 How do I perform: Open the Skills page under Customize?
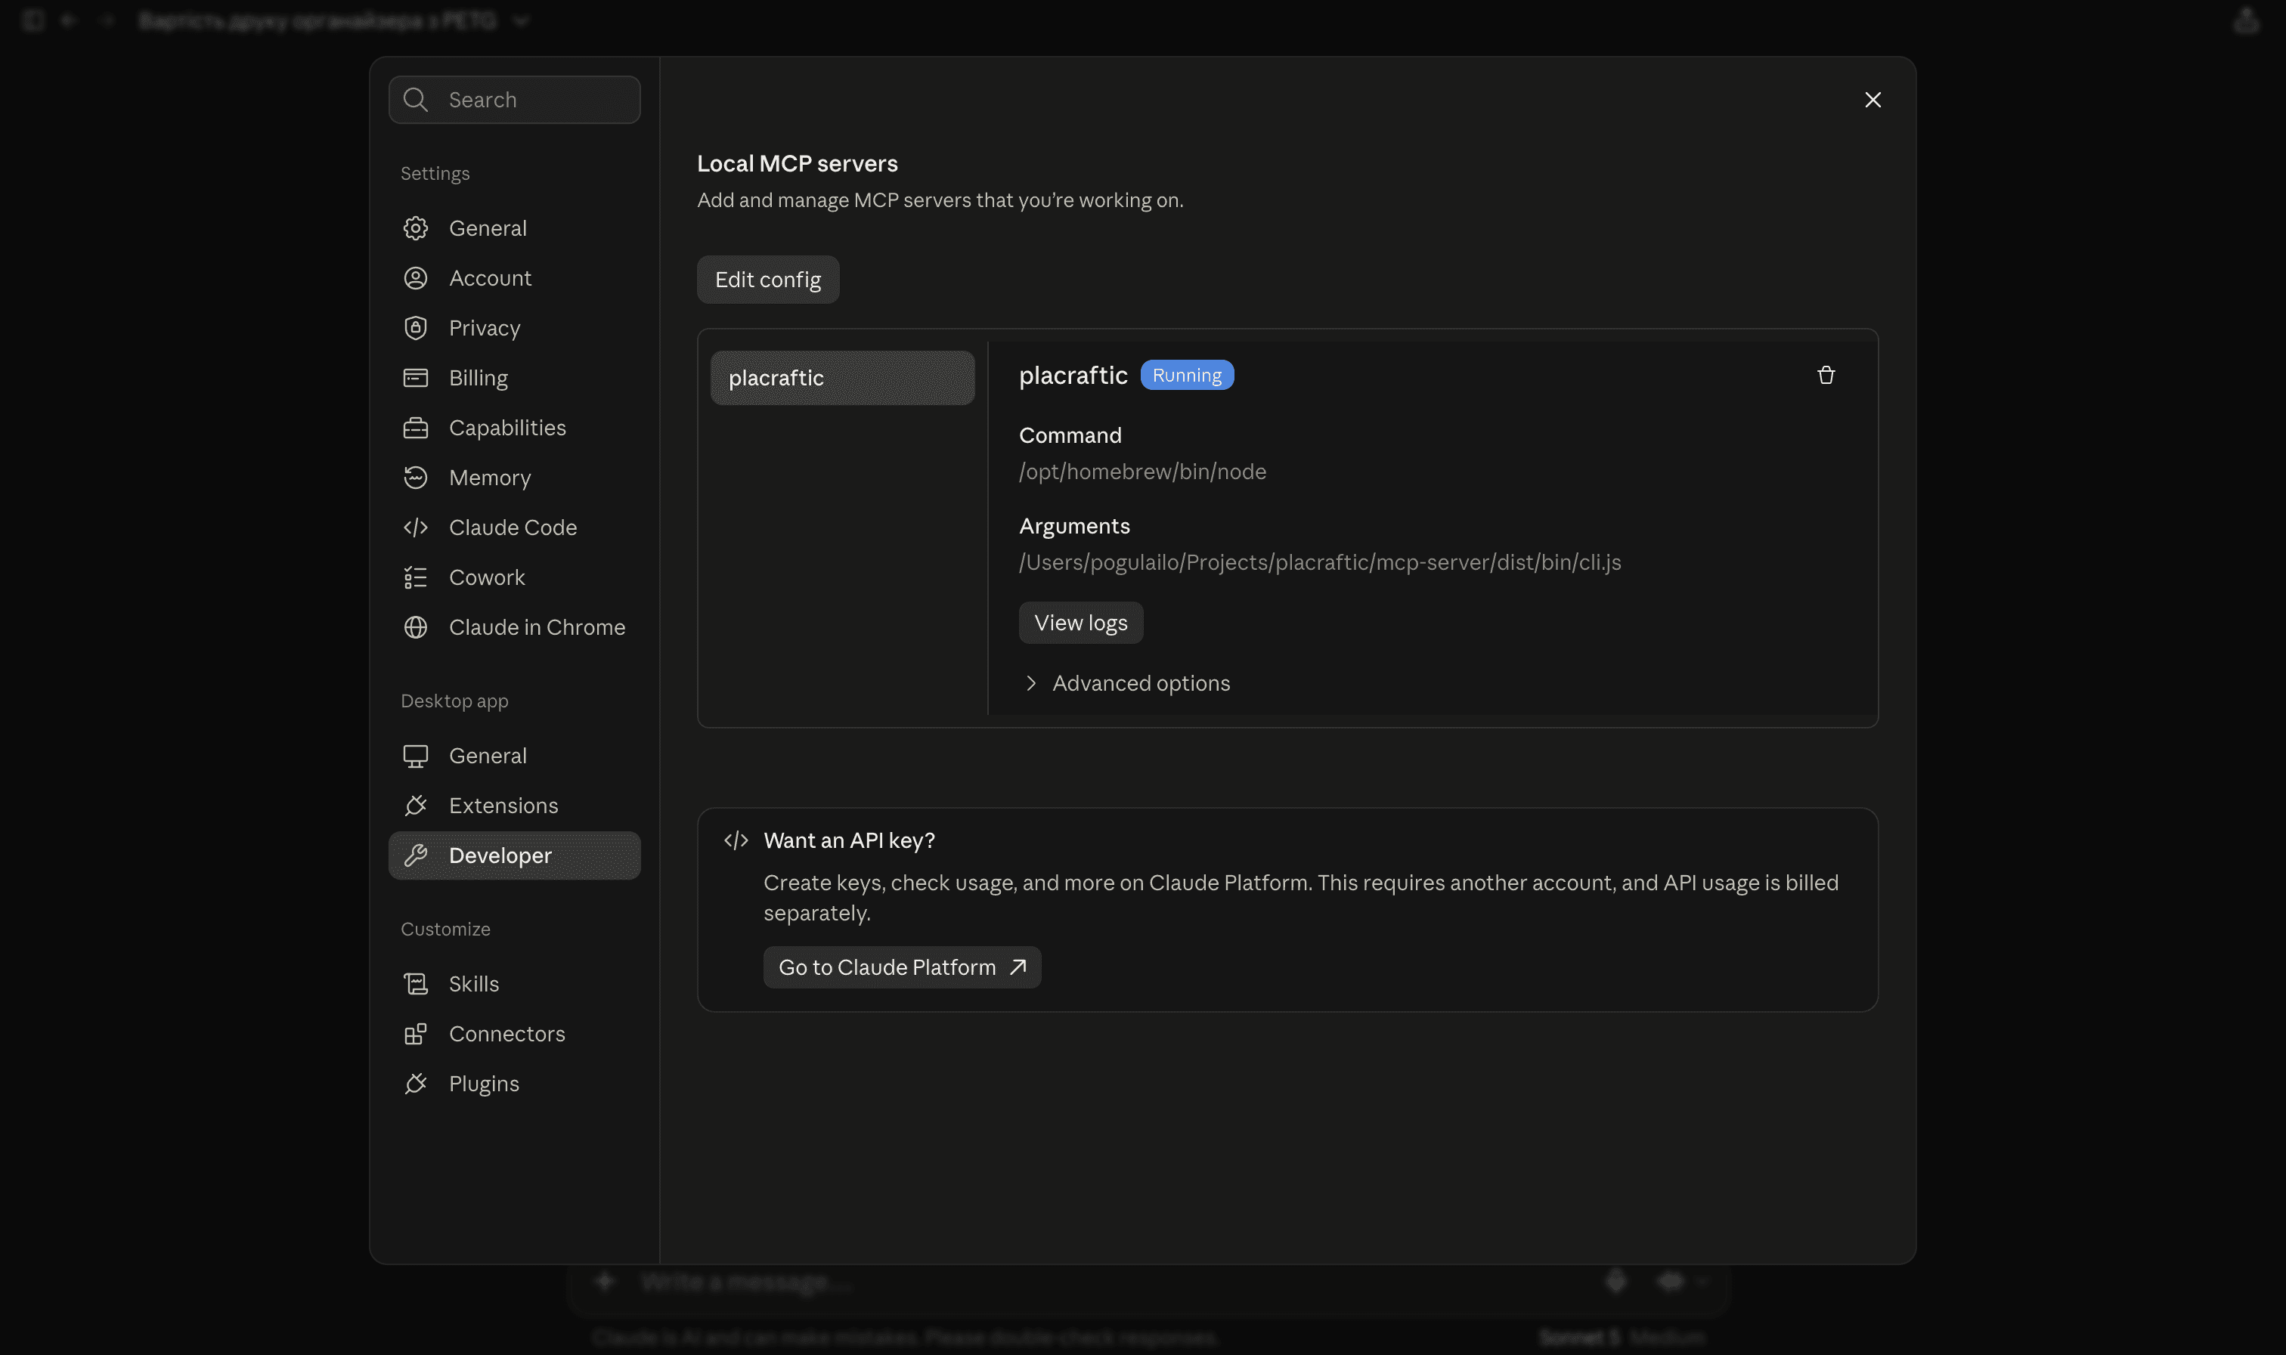tap(514, 984)
